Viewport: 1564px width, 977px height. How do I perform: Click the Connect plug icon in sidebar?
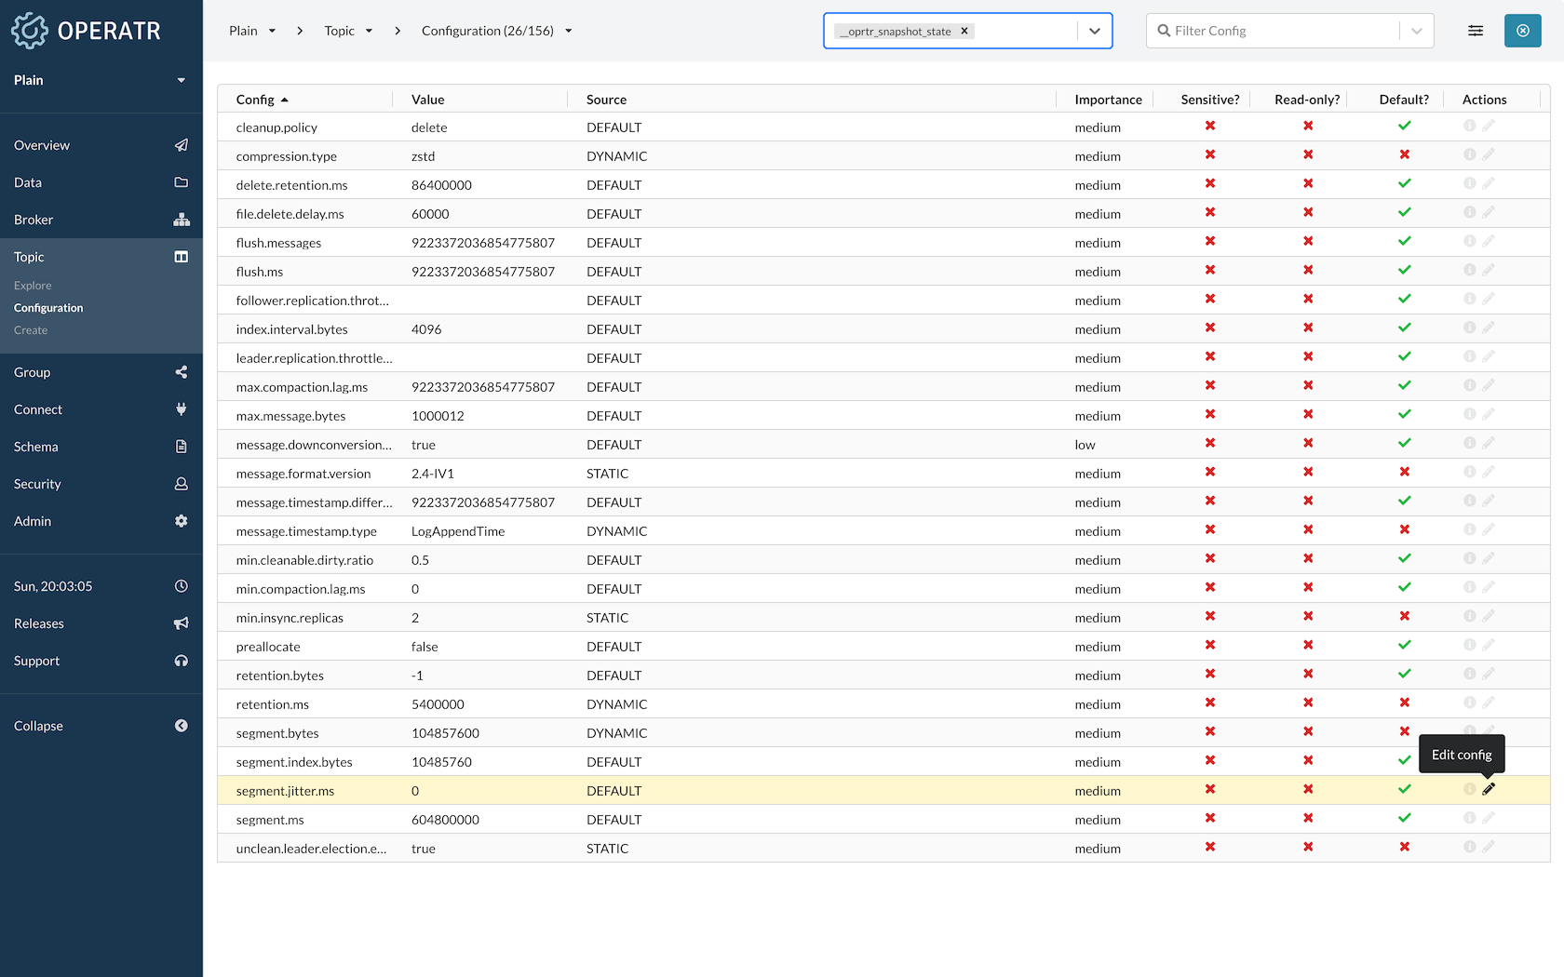click(182, 409)
